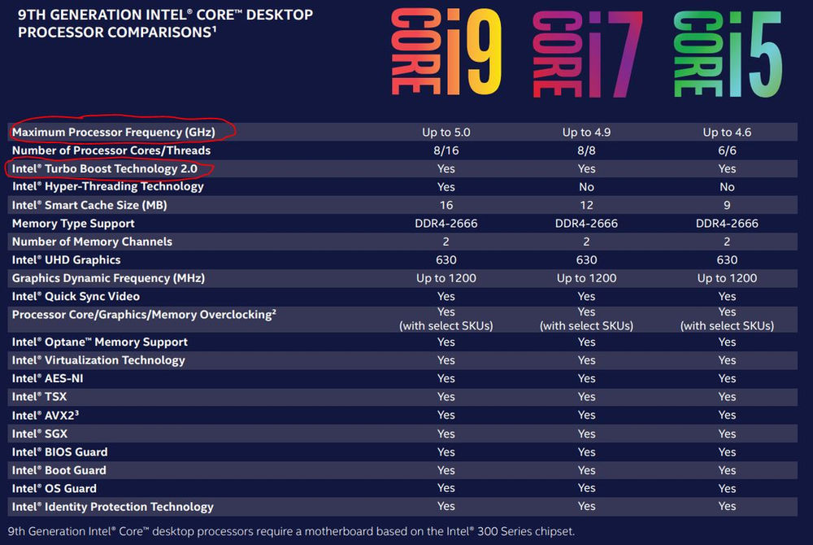The width and height of the screenshot is (813, 545).
Task: Click memory channels '2' under Core i7
Action: pyautogui.click(x=586, y=242)
